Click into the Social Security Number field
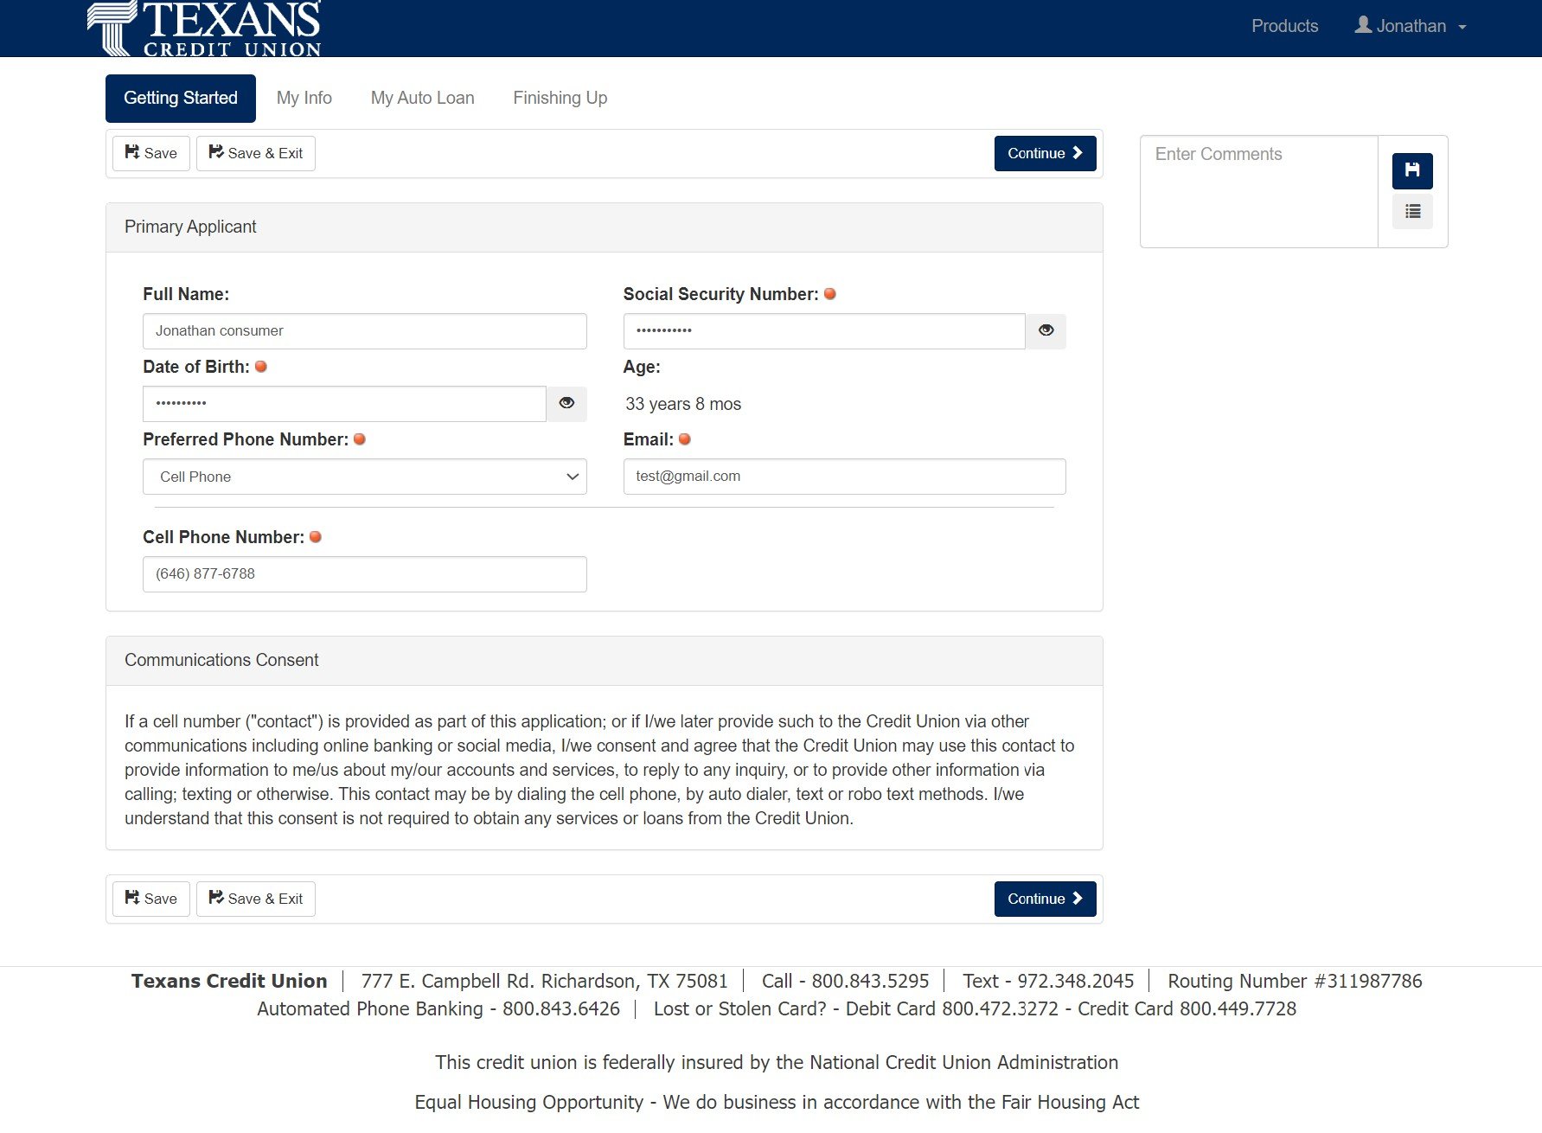The height and width of the screenshot is (1133, 1542). [824, 331]
